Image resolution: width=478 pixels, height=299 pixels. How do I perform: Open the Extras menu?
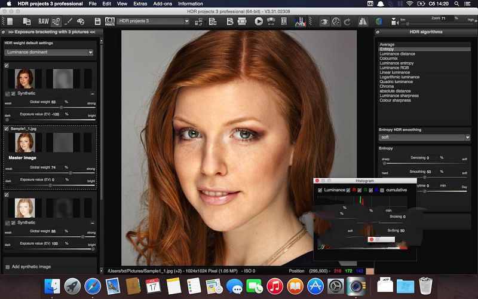140,4
